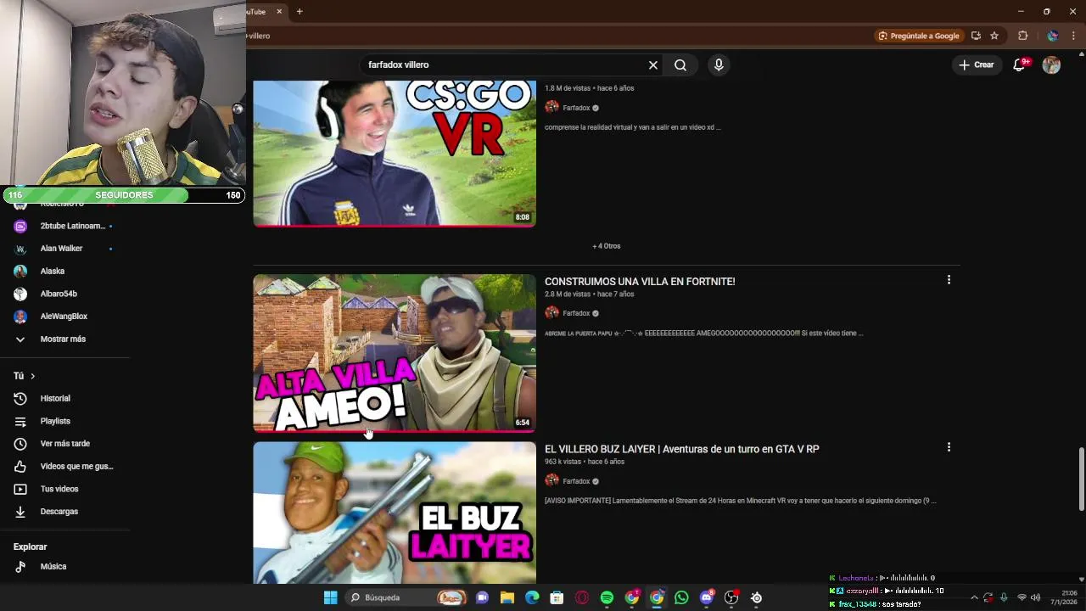Open Farfadox channel under BUZ LAIYER video
The image size is (1086, 611).
[576, 481]
